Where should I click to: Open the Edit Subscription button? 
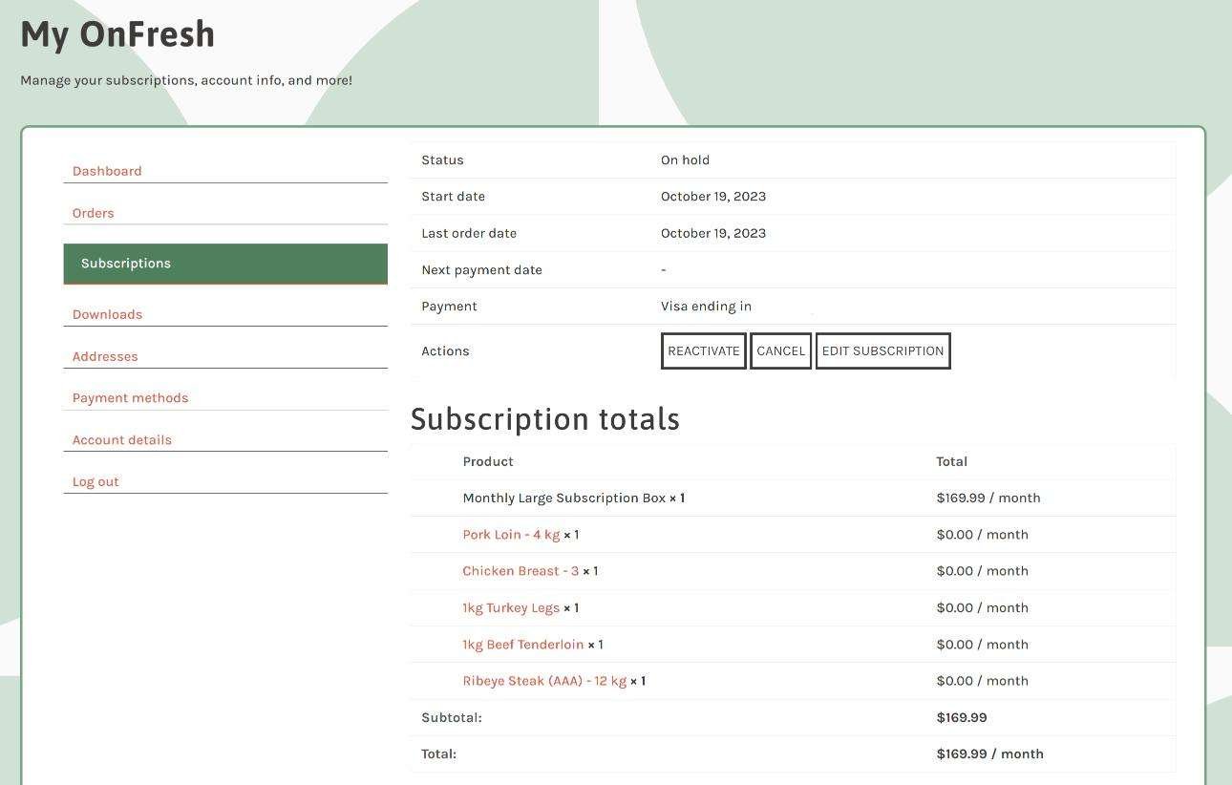point(882,350)
